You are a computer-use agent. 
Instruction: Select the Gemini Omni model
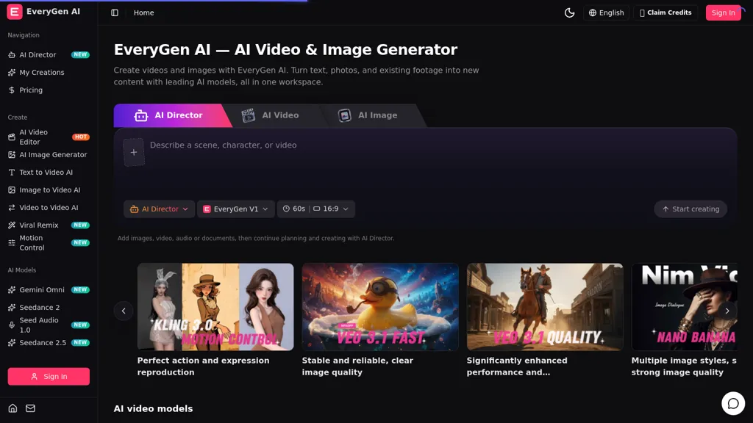pyautogui.click(x=49, y=289)
